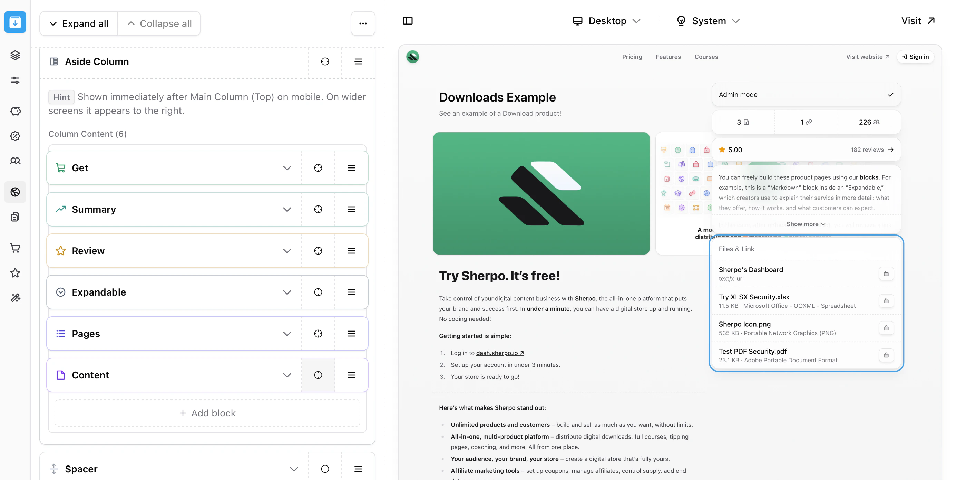Toggle the sidebar panel icon in preview toolbar

pos(408,21)
